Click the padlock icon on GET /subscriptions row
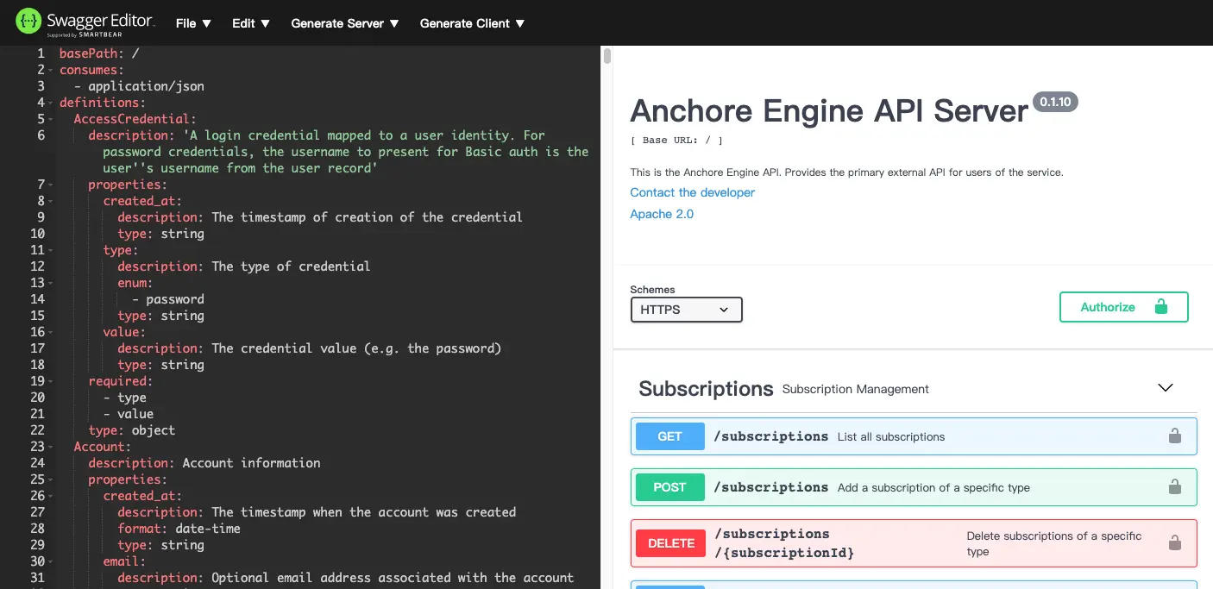Screen dimensions: 1213x589 [1175, 435]
